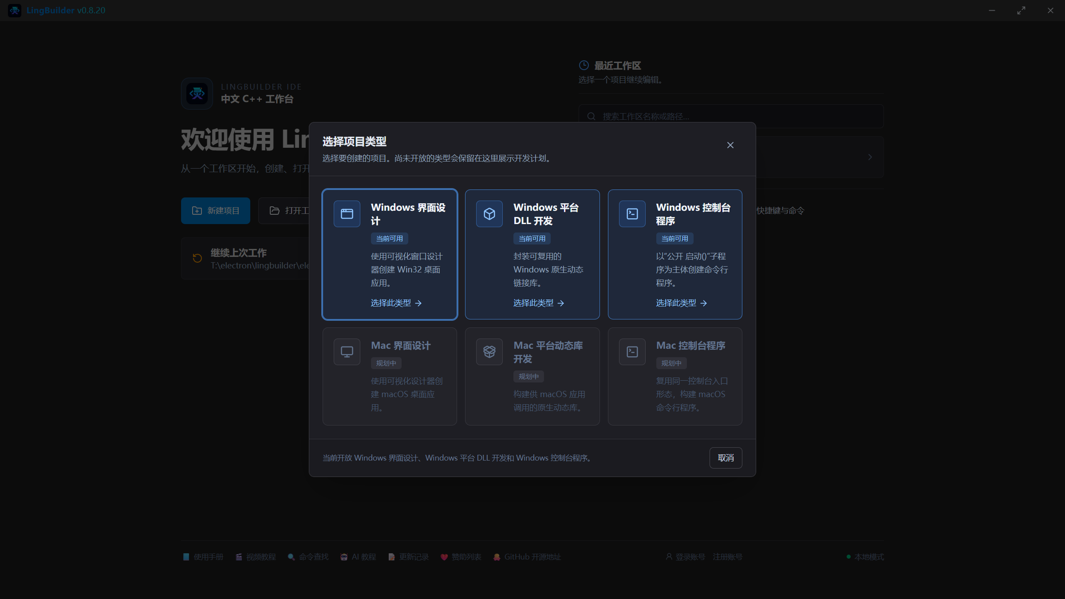
Task: Click 快捷键与命令 text behind the dialog
Action: [781, 210]
